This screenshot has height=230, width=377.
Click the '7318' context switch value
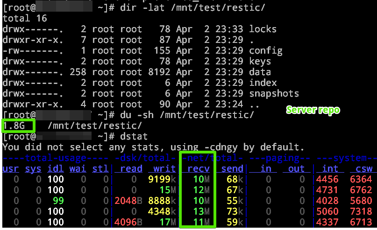[x=361, y=211]
